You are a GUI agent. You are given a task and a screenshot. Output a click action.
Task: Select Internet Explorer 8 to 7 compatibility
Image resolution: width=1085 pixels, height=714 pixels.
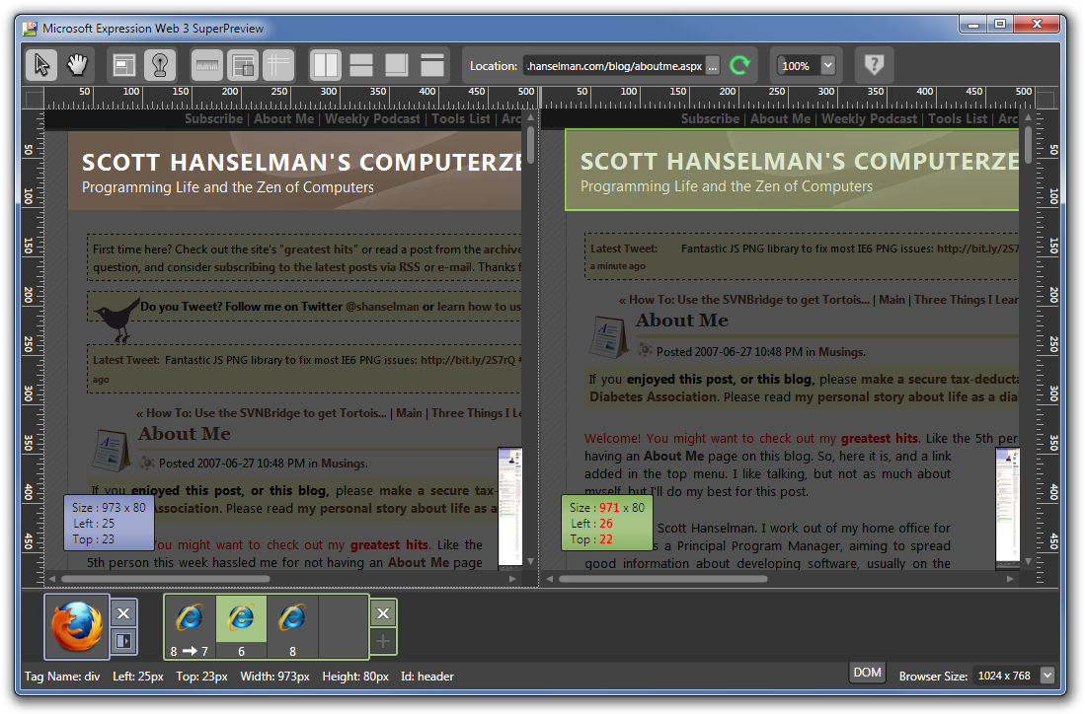pyautogui.click(x=190, y=627)
